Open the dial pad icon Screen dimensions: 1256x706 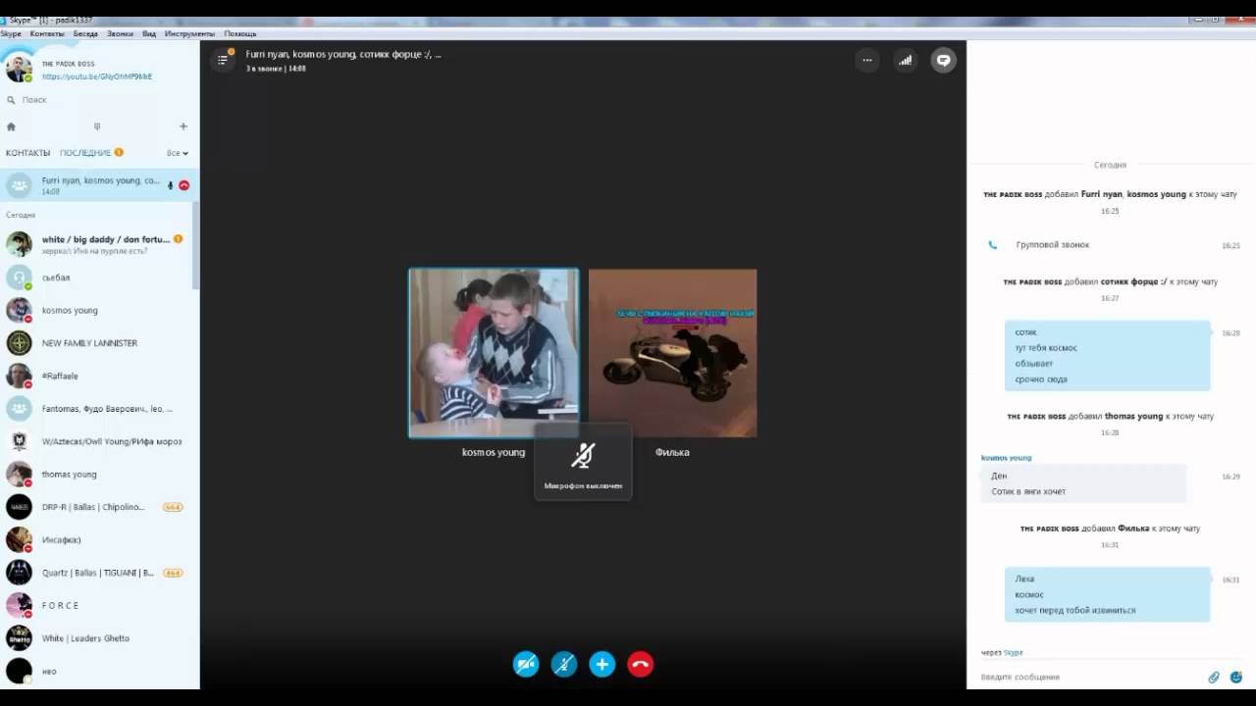[97, 126]
